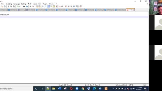The width and height of the screenshot is (162, 91).
Task: Open Replace dialog from toolbar icon
Action: tap(27, 6)
